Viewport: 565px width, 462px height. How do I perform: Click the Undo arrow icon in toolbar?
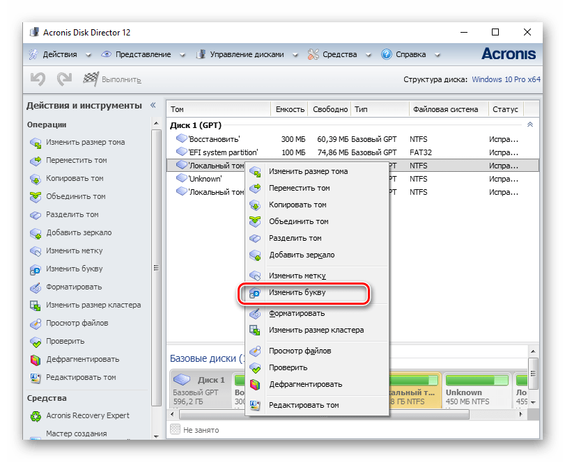click(x=38, y=79)
